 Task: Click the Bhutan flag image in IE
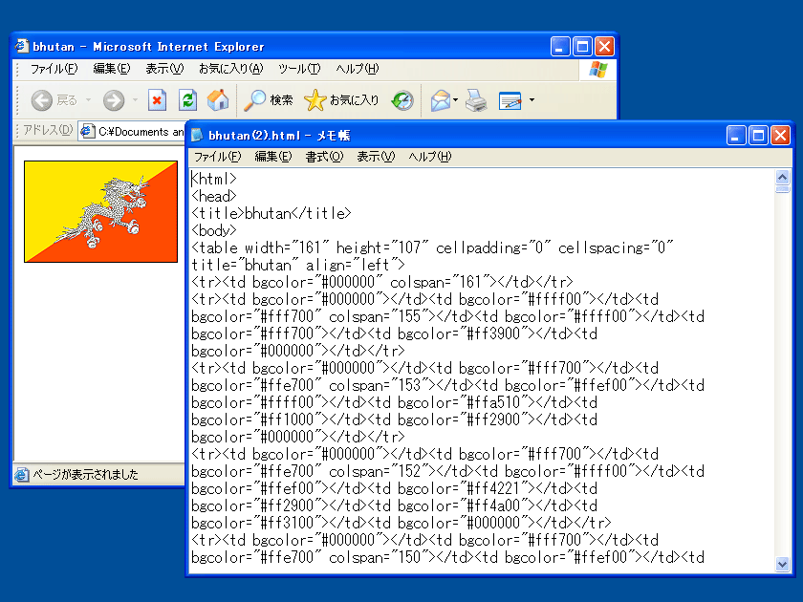101,211
